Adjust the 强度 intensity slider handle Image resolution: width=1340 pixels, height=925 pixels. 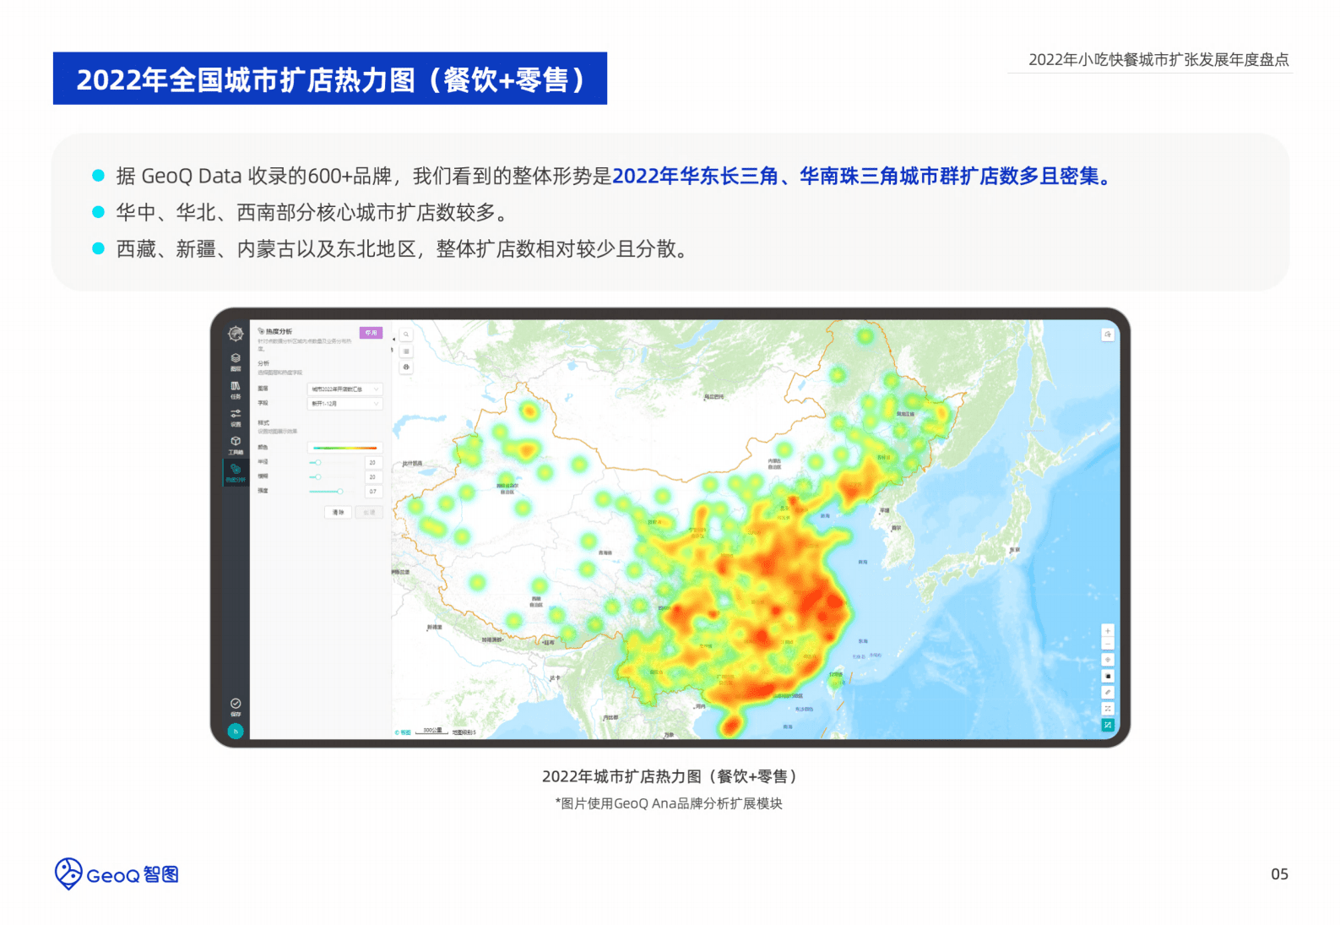tap(339, 492)
